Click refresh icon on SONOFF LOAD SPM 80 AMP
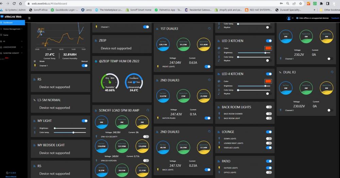 click(148, 110)
